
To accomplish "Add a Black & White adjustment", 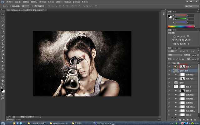I will coord(180,40).
